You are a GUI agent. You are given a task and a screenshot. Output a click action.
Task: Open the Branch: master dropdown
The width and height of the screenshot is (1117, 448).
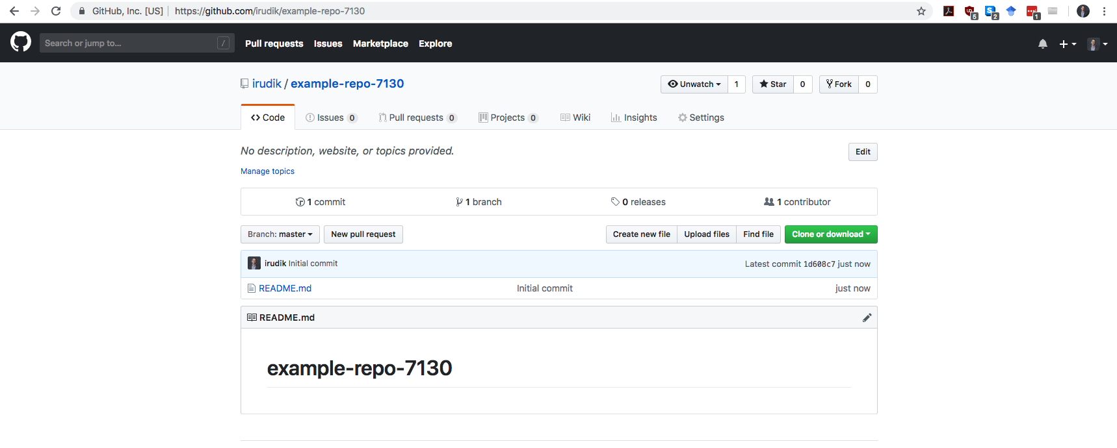280,234
